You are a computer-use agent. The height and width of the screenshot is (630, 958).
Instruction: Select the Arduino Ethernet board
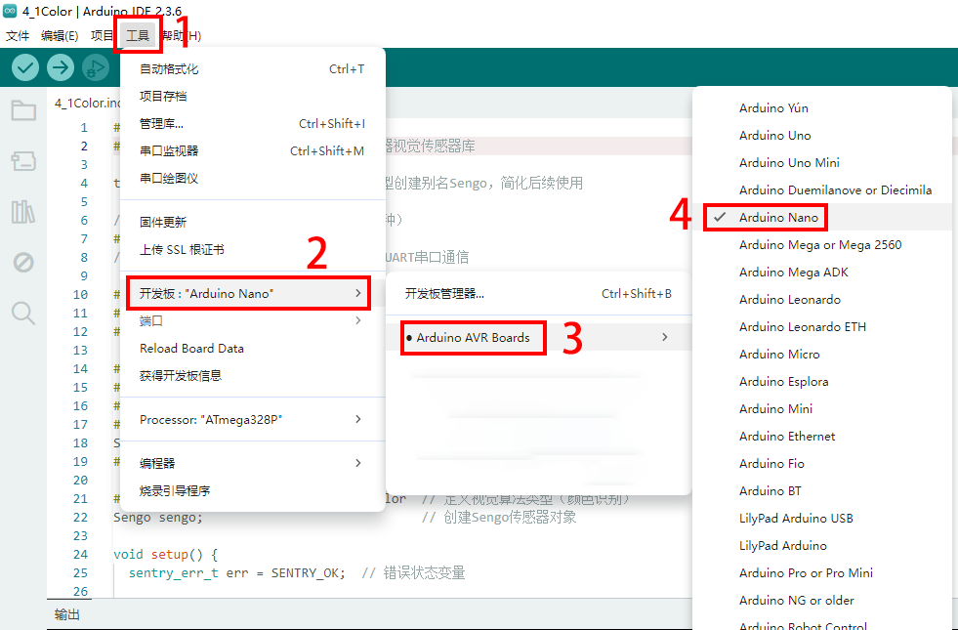822,437
